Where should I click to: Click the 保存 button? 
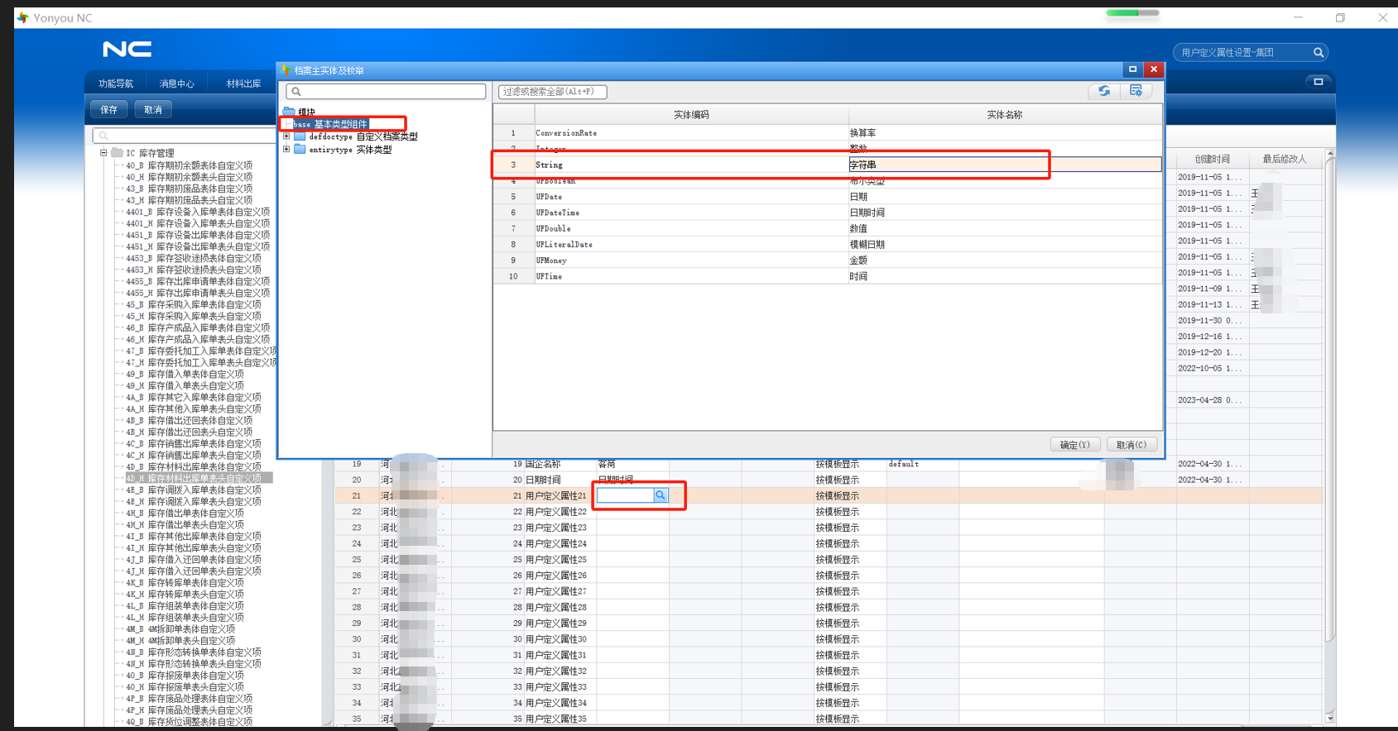tap(109, 109)
